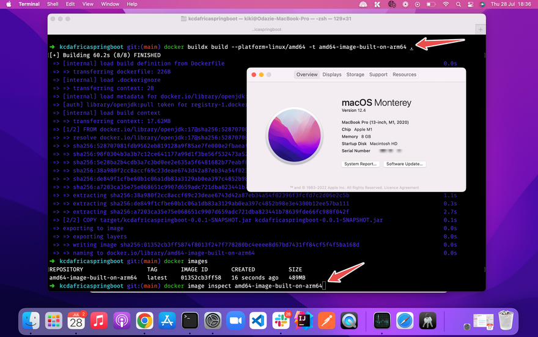Screen dimensions: 538x337
Task: Open the Shell menu
Action: point(53,4)
